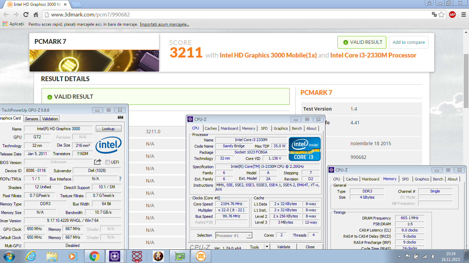Open the red atom-shaped taskbar app
Image resolution: width=469 pixels, height=263 pixels.
[137, 256]
